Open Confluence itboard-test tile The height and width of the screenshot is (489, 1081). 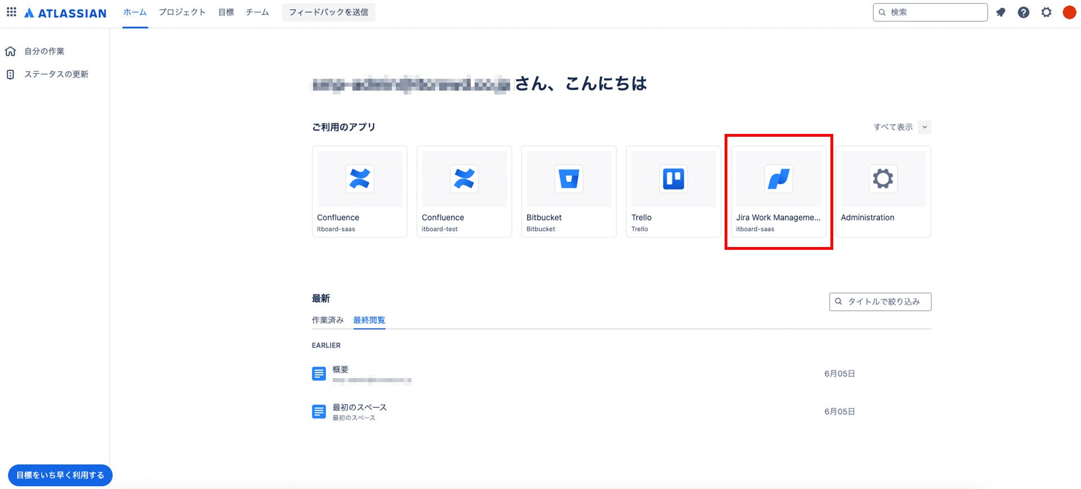pyautogui.click(x=464, y=191)
